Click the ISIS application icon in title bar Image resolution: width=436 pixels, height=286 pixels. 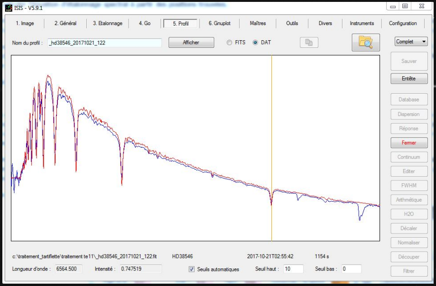coord(9,8)
